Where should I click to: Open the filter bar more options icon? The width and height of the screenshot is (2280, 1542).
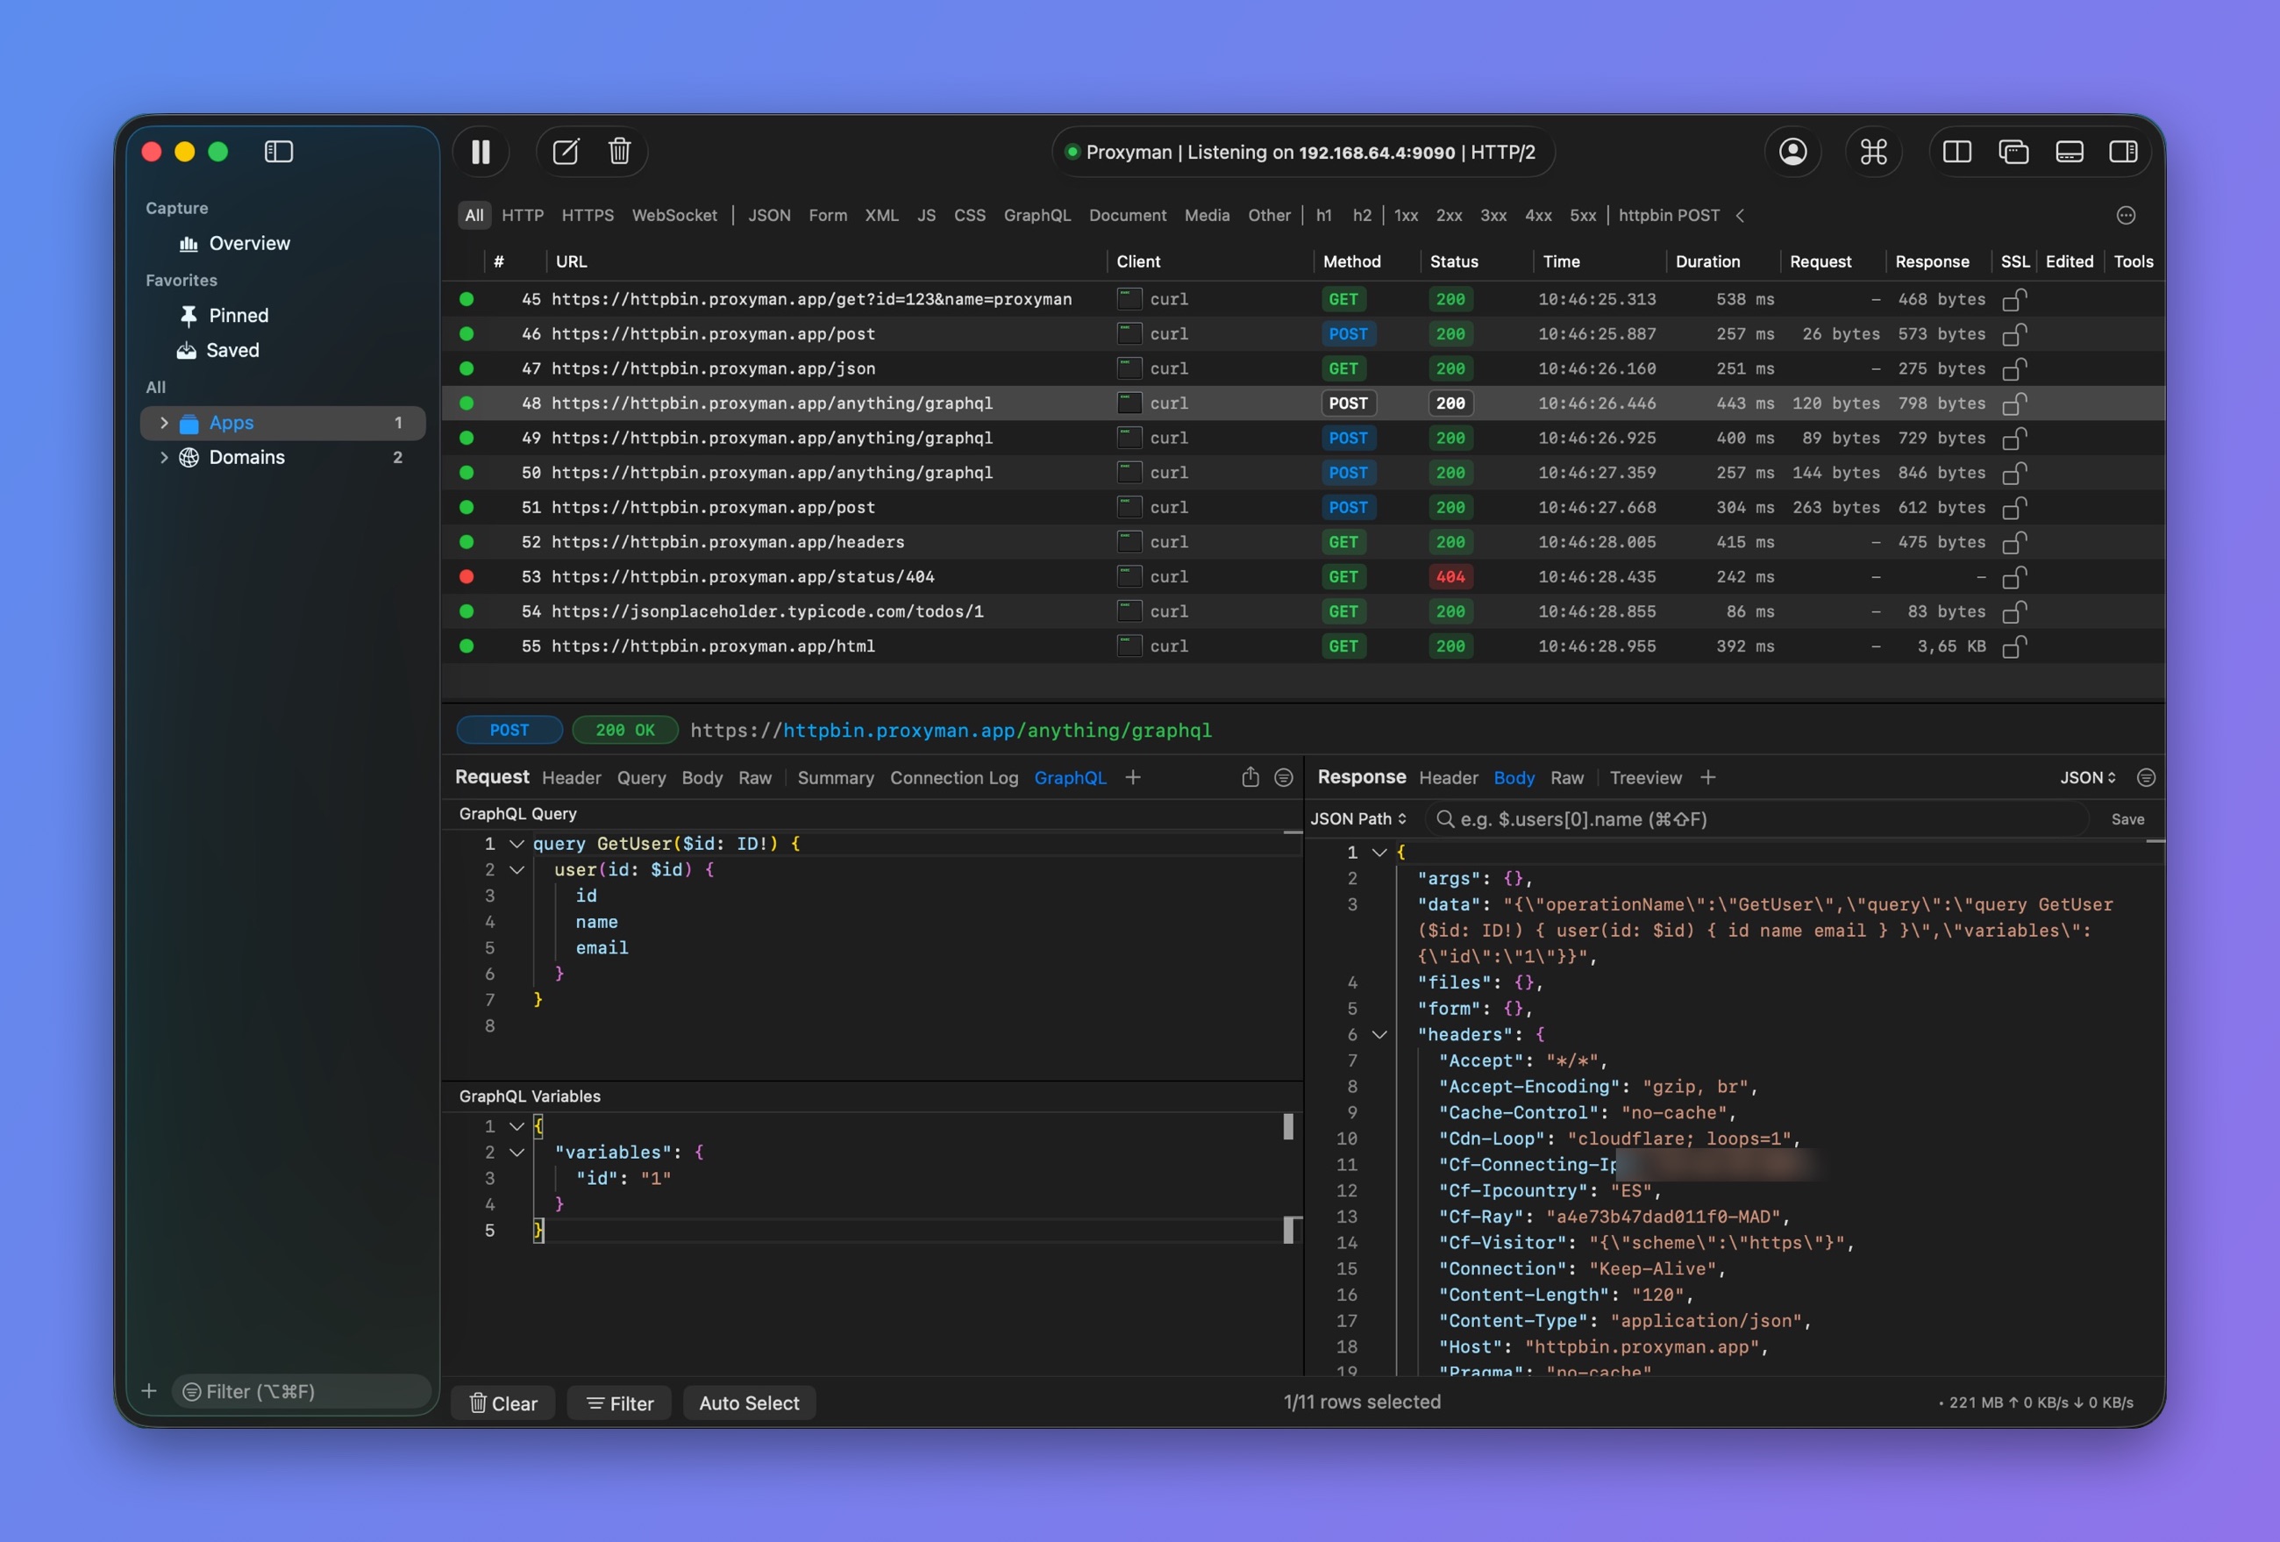[2125, 215]
